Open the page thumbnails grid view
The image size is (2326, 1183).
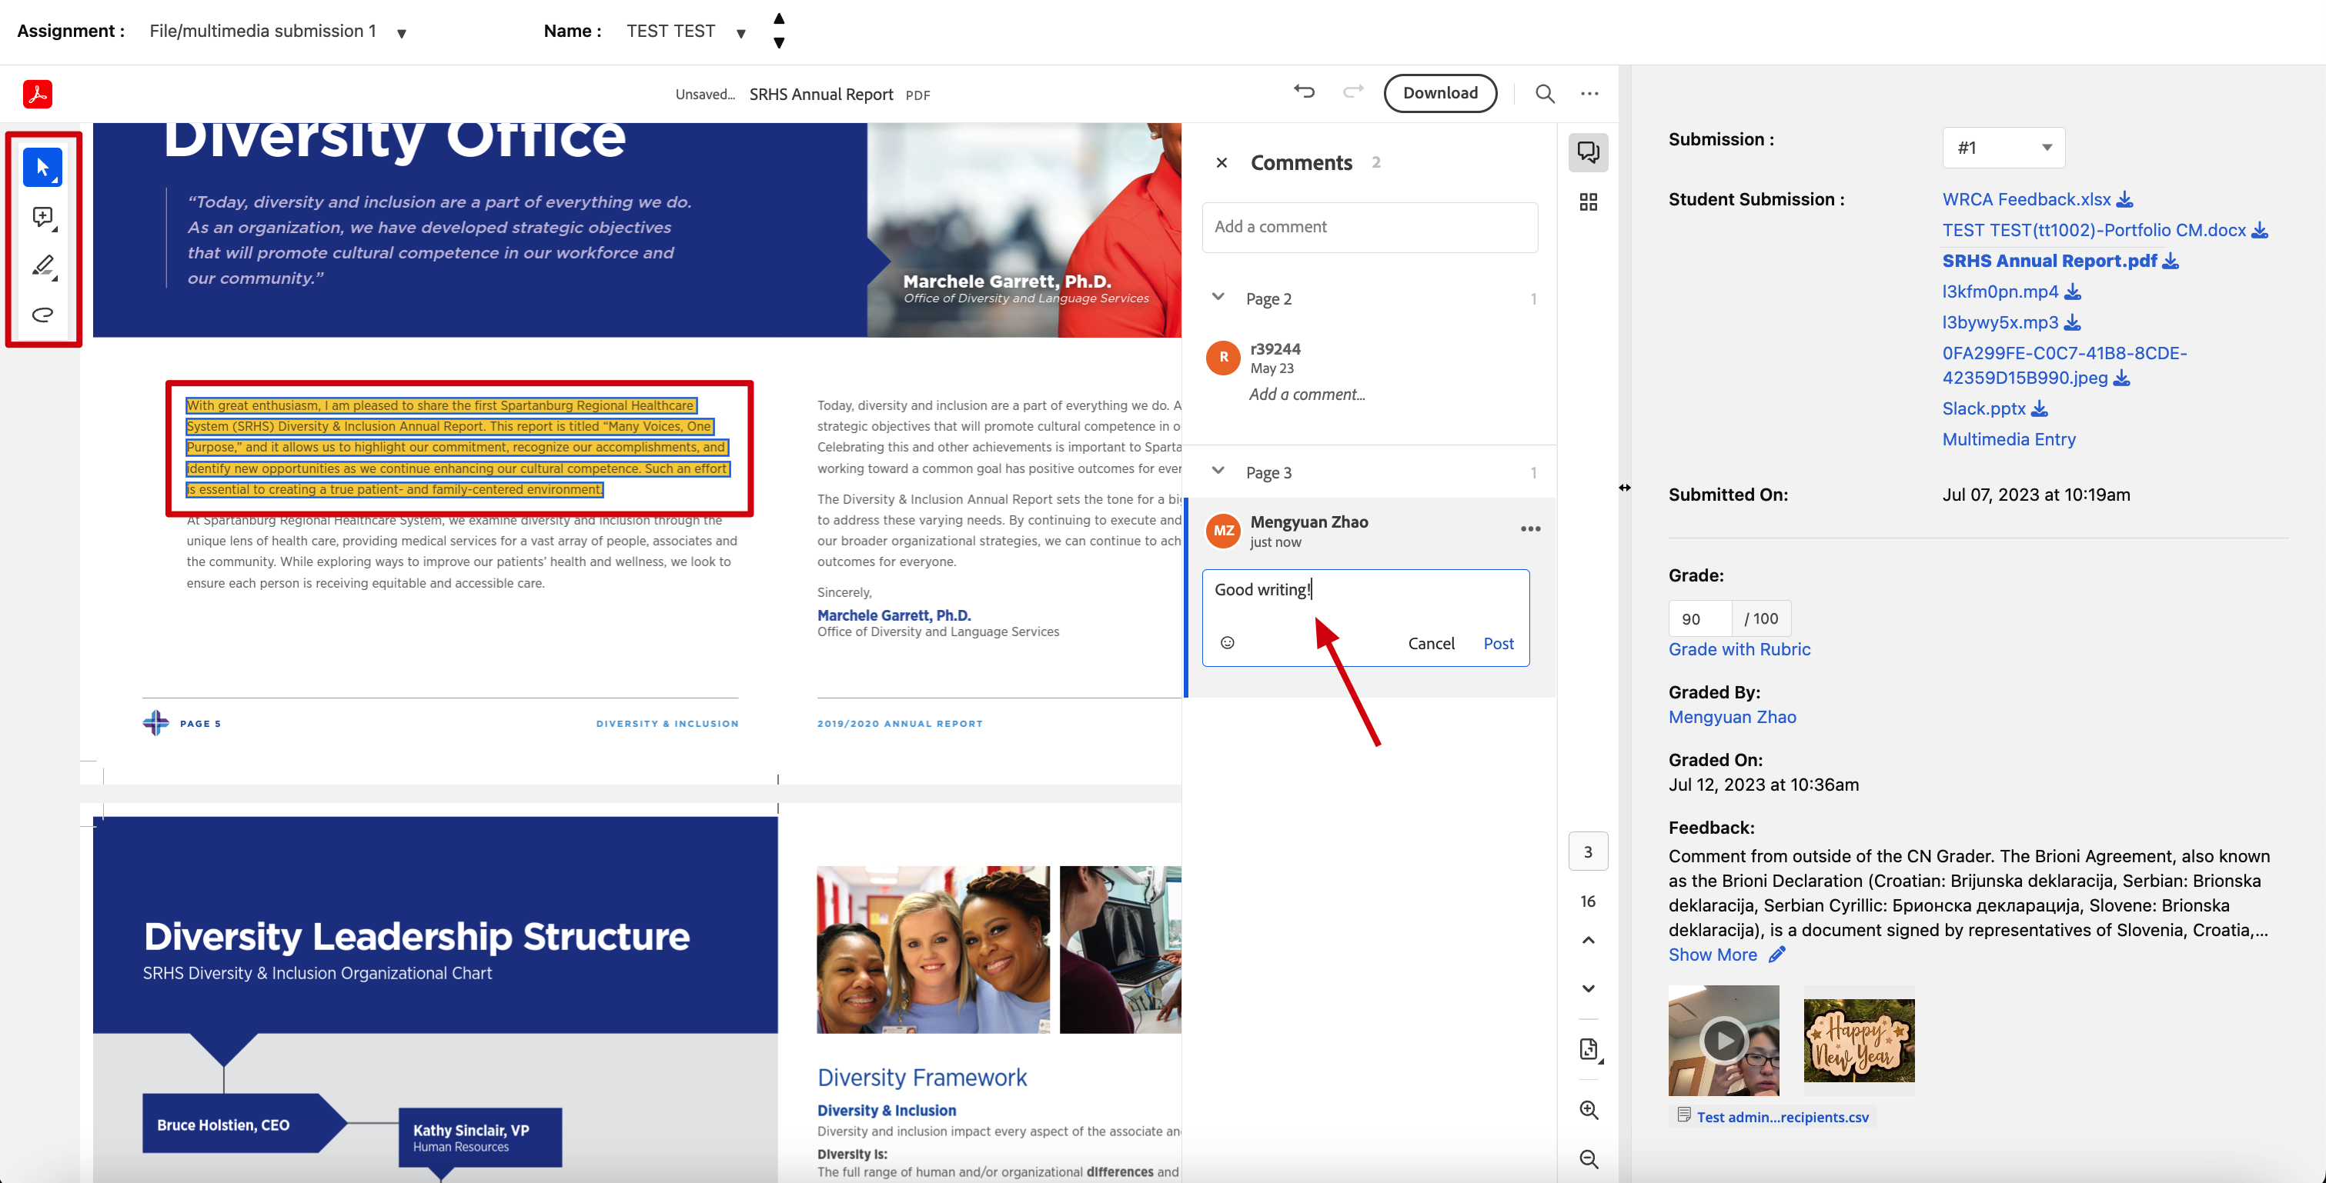point(1589,202)
